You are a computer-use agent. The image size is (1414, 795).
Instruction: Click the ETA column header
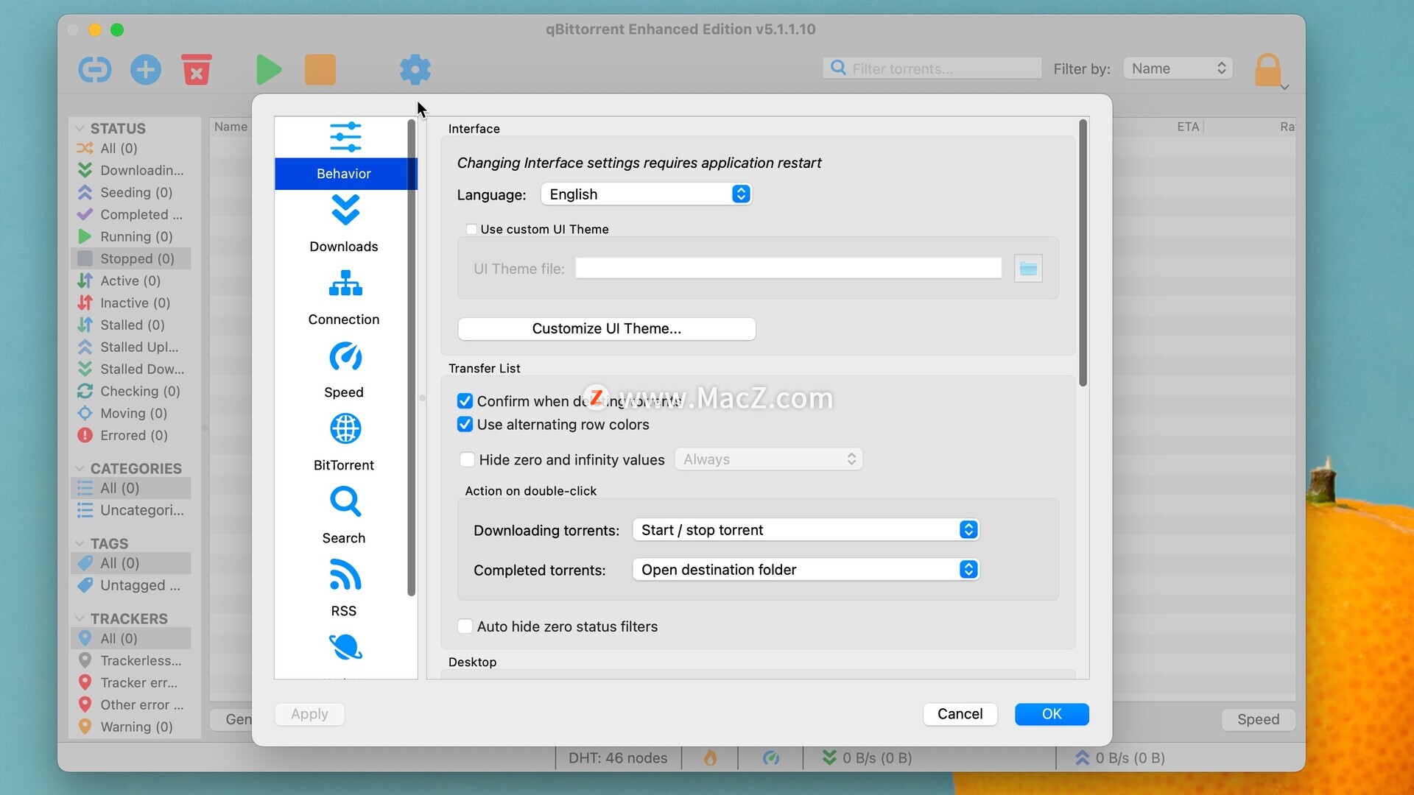pos(1187,127)
